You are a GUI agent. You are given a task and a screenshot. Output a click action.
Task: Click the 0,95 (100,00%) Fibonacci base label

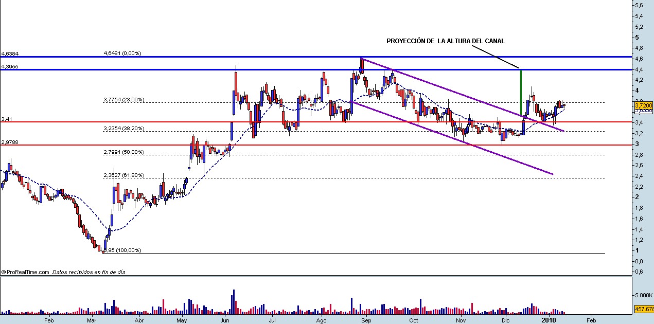click(121, 250)
